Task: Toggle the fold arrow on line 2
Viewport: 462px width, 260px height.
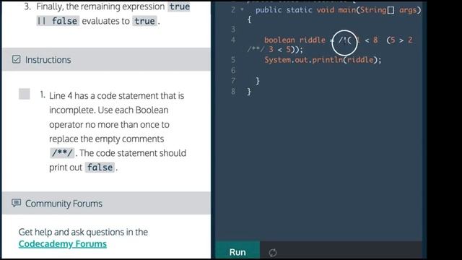Action: pyautogui.click(x=243, y=9)
